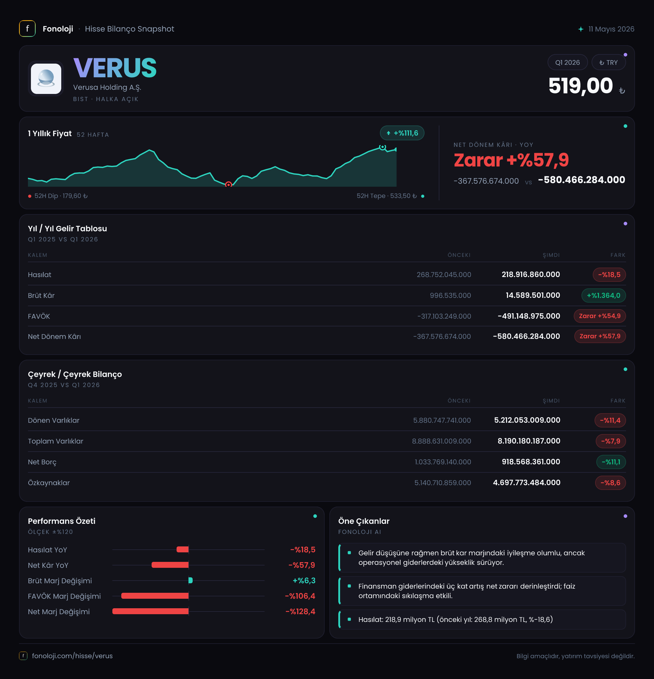
Task: Click the previous Özkaynaklar value 5.140.710.859.000
Action: (443, 482)
